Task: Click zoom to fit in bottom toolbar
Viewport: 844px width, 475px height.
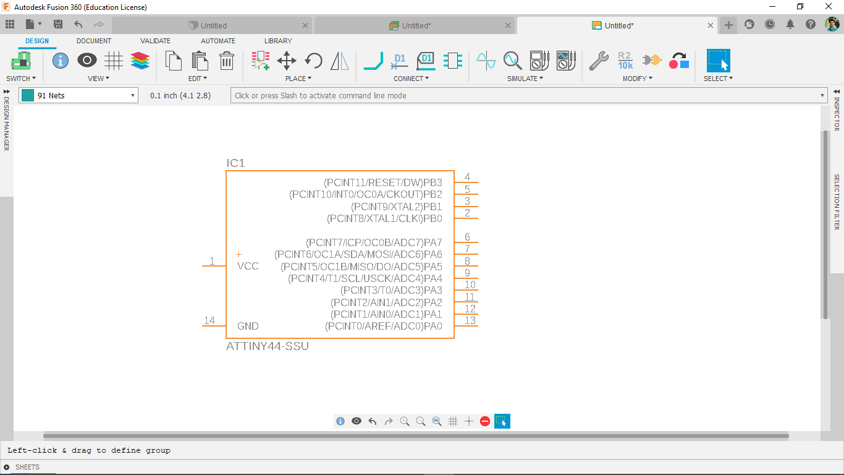Action: coord(437,421)
